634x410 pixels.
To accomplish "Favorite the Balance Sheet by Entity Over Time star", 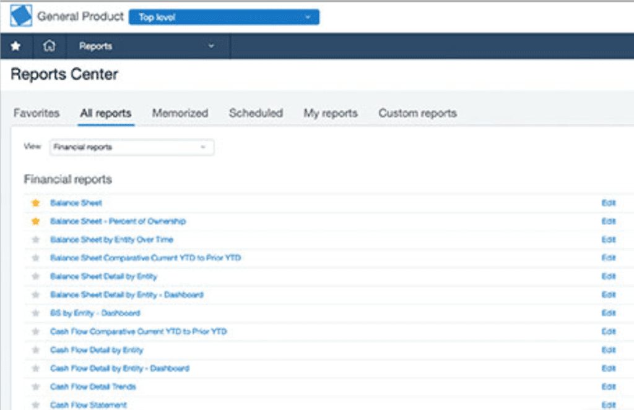I will point(36,240).
